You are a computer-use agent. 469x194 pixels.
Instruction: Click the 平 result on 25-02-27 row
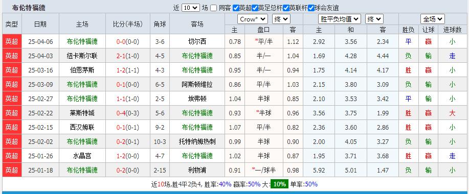[x=408, y=99]
